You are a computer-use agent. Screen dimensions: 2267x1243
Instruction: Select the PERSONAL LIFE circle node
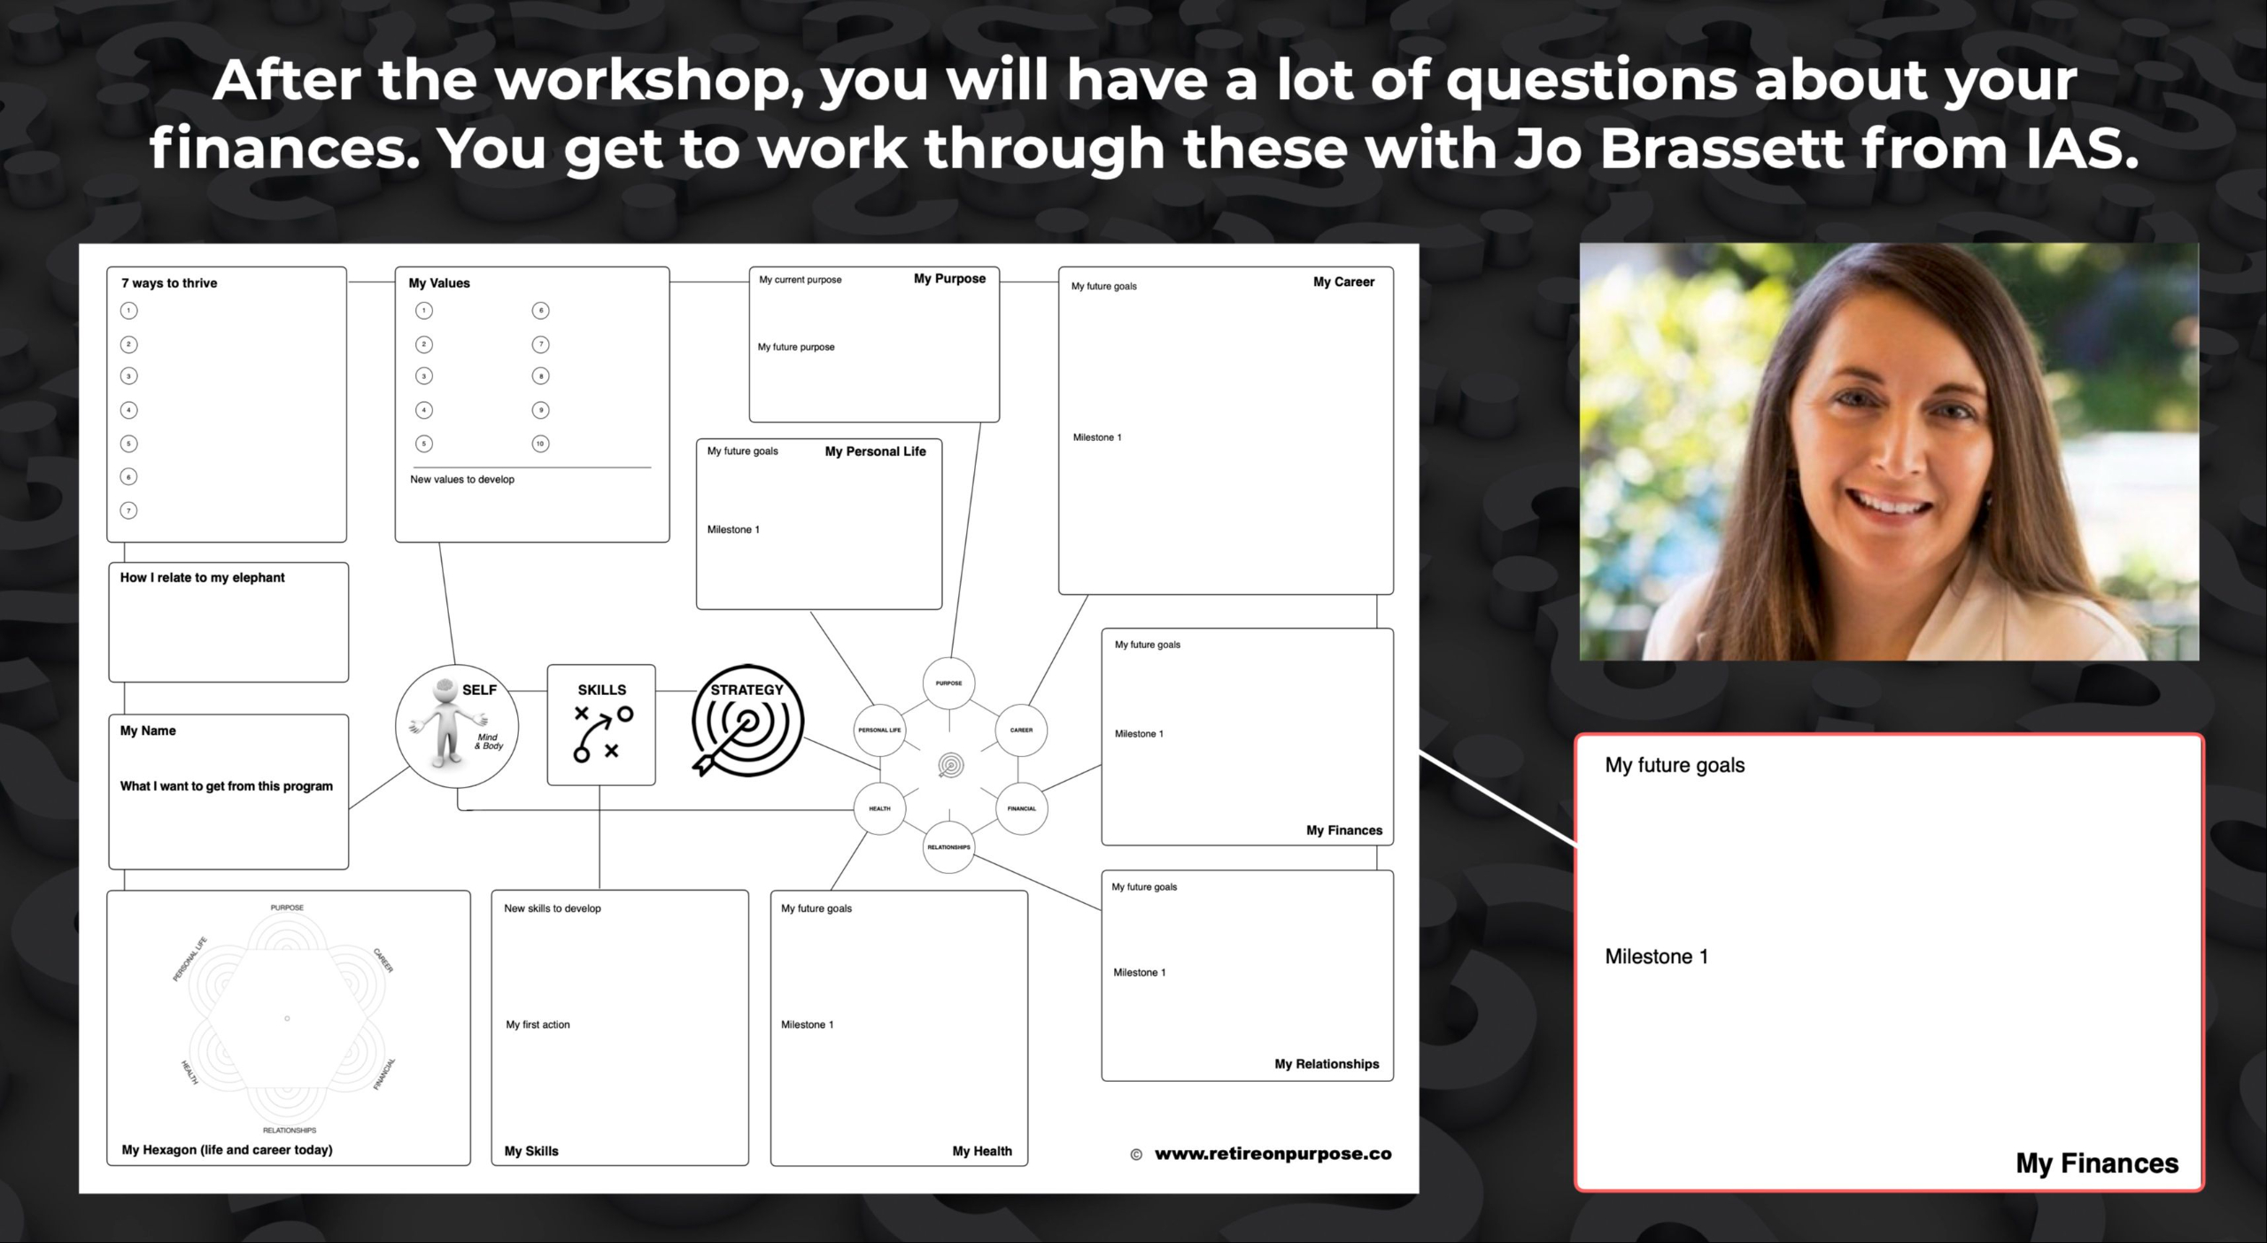click(879, 730)
